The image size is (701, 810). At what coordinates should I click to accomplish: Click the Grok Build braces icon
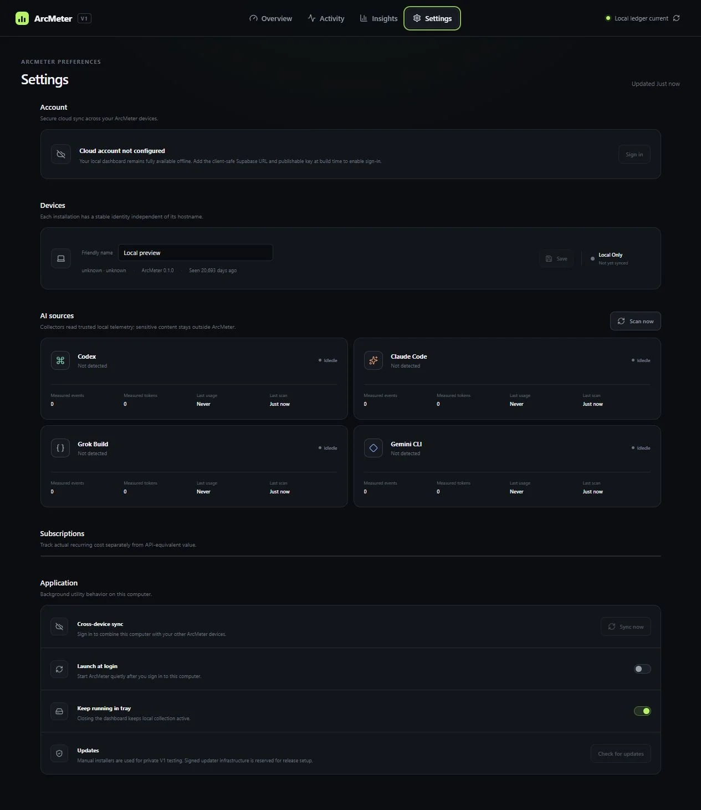click(x=60, y=448)
